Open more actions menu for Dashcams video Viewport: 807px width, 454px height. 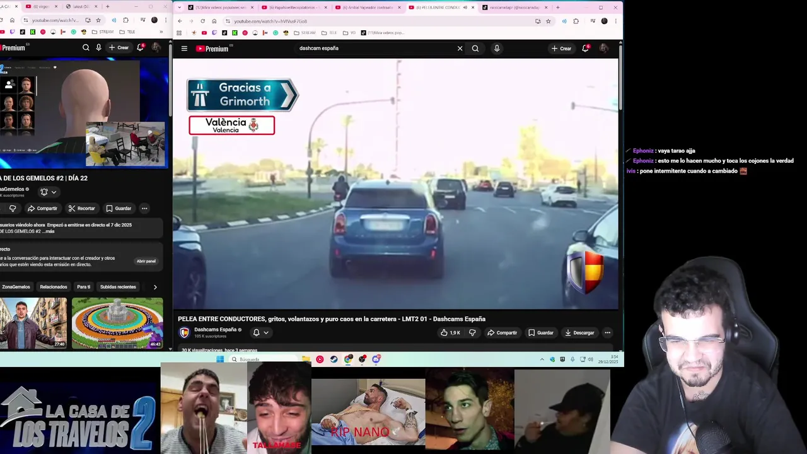point(607,333)
